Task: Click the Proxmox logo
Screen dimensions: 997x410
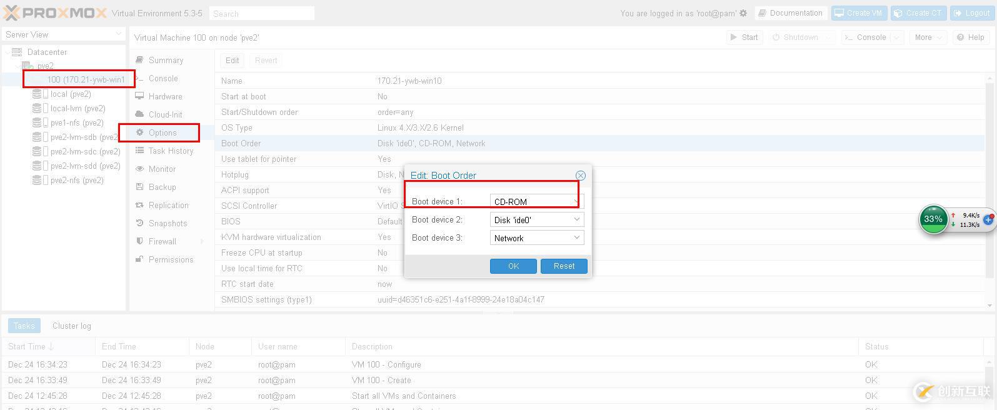Action: tap(55, 12)
